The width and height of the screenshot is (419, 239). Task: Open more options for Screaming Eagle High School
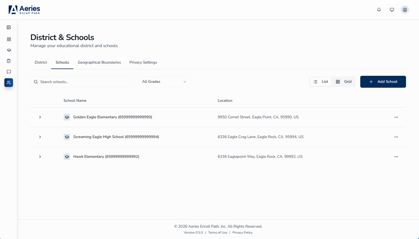click(x=396, y=137)
